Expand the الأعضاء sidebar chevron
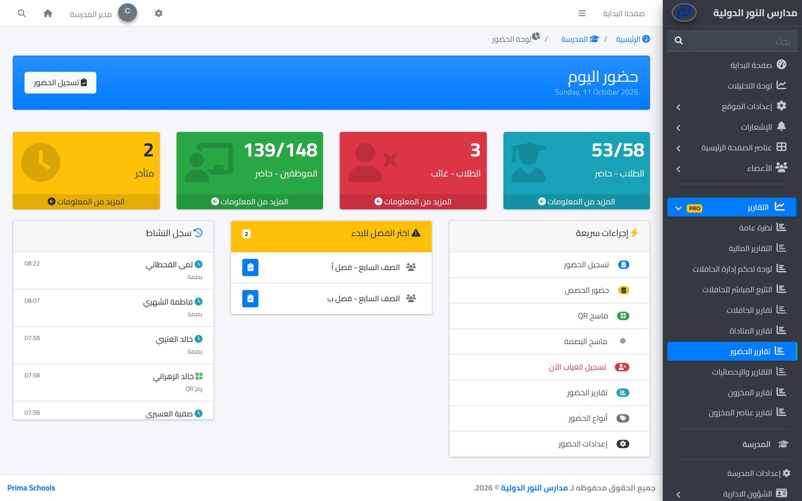 (x=678, y=169)
